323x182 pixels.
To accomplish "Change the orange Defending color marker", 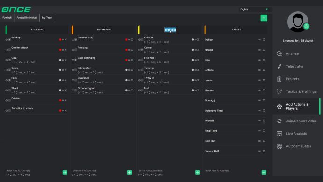I will [73, 30].
